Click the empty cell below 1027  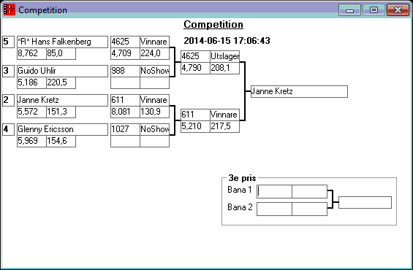point(125,141)
